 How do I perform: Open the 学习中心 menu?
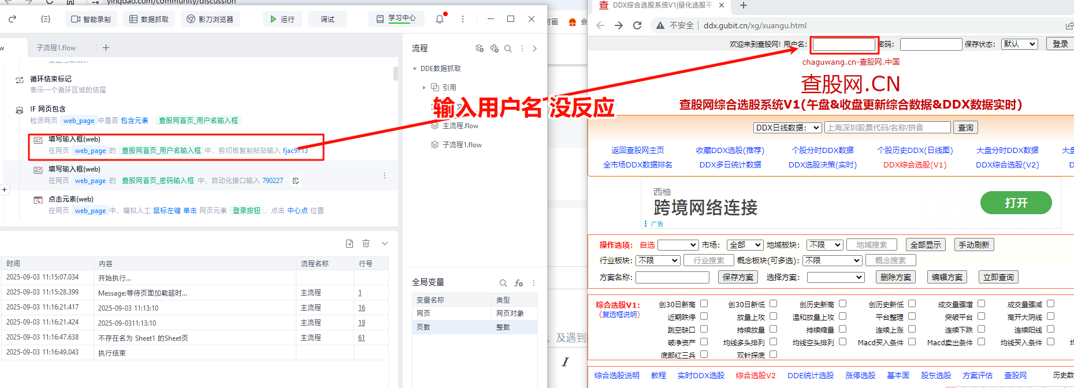point(396,18)
